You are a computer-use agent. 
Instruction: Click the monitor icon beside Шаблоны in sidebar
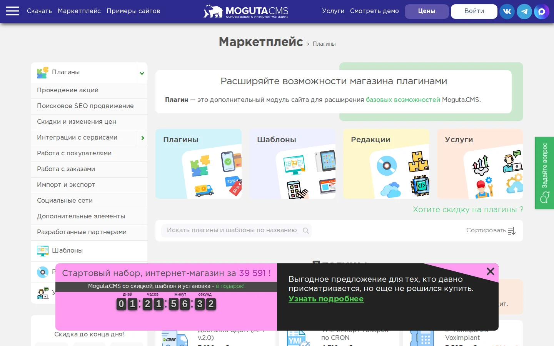43,251
